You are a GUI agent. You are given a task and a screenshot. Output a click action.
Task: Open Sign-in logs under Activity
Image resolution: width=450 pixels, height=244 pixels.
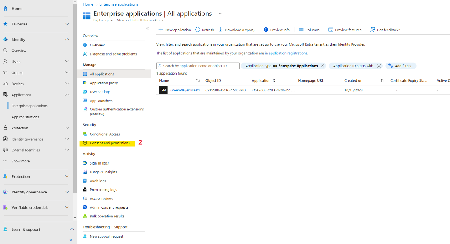[99, 163]
